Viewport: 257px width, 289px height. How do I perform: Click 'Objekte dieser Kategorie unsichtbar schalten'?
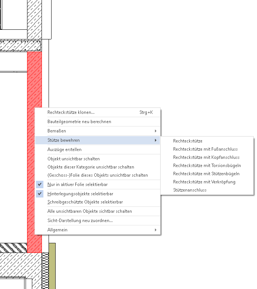98,167
